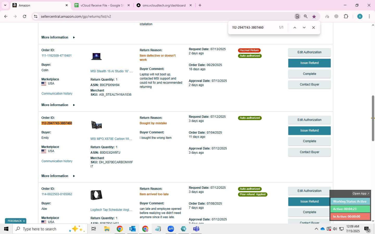Click the FEEDBACK tab
This screenshot has height=234, width=375.
[x=15, y=221]
